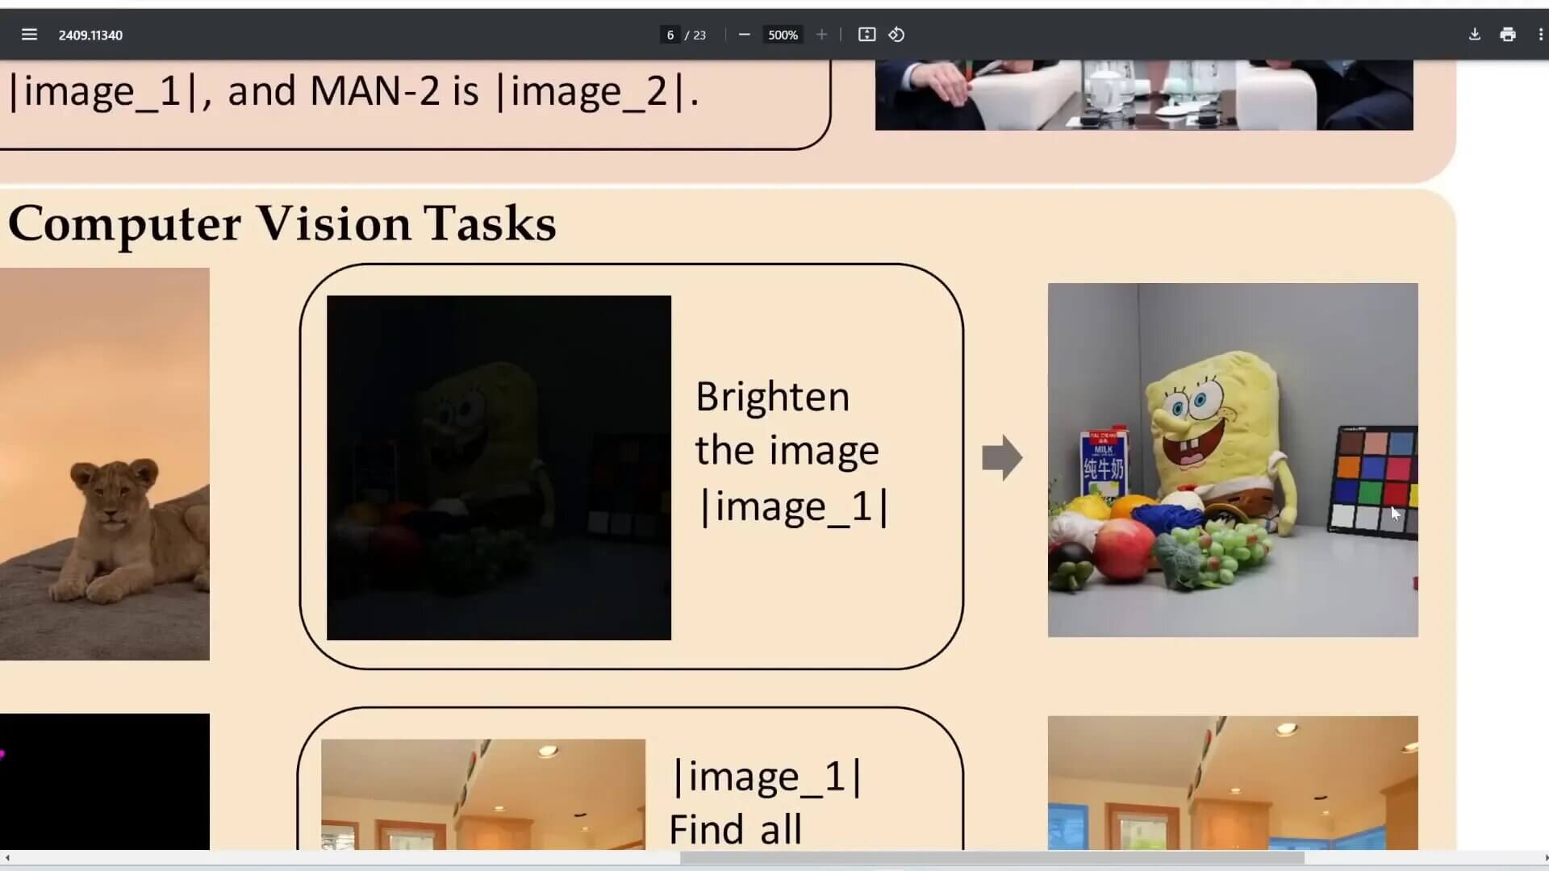Image resolution: width=1549 pixels, height=871 pixels.
Task: Click the page number input field
Action: click(670, 35)
